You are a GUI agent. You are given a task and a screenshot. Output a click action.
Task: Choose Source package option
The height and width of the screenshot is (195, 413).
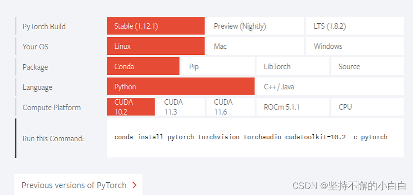click(368, 66)
